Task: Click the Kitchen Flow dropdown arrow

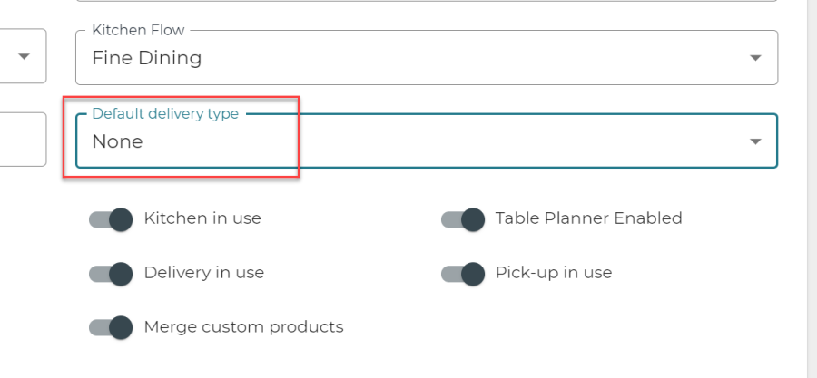Action: (x=754, y=58)
